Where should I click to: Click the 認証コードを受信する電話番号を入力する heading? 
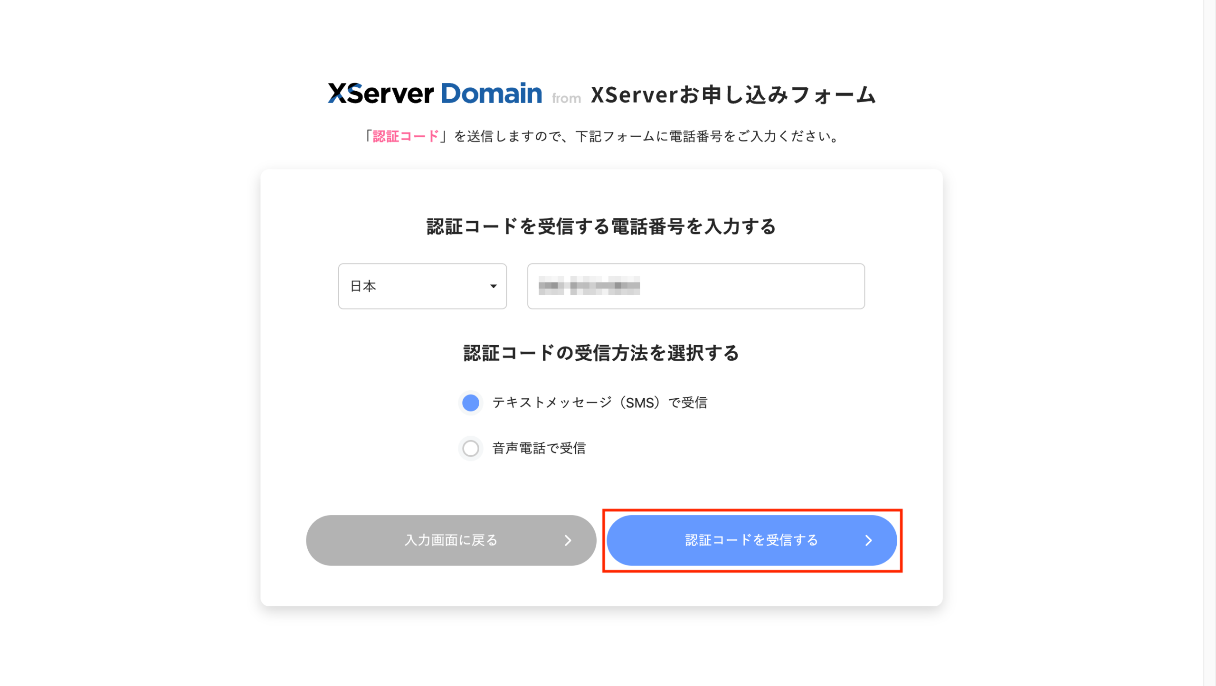point(601,226)
